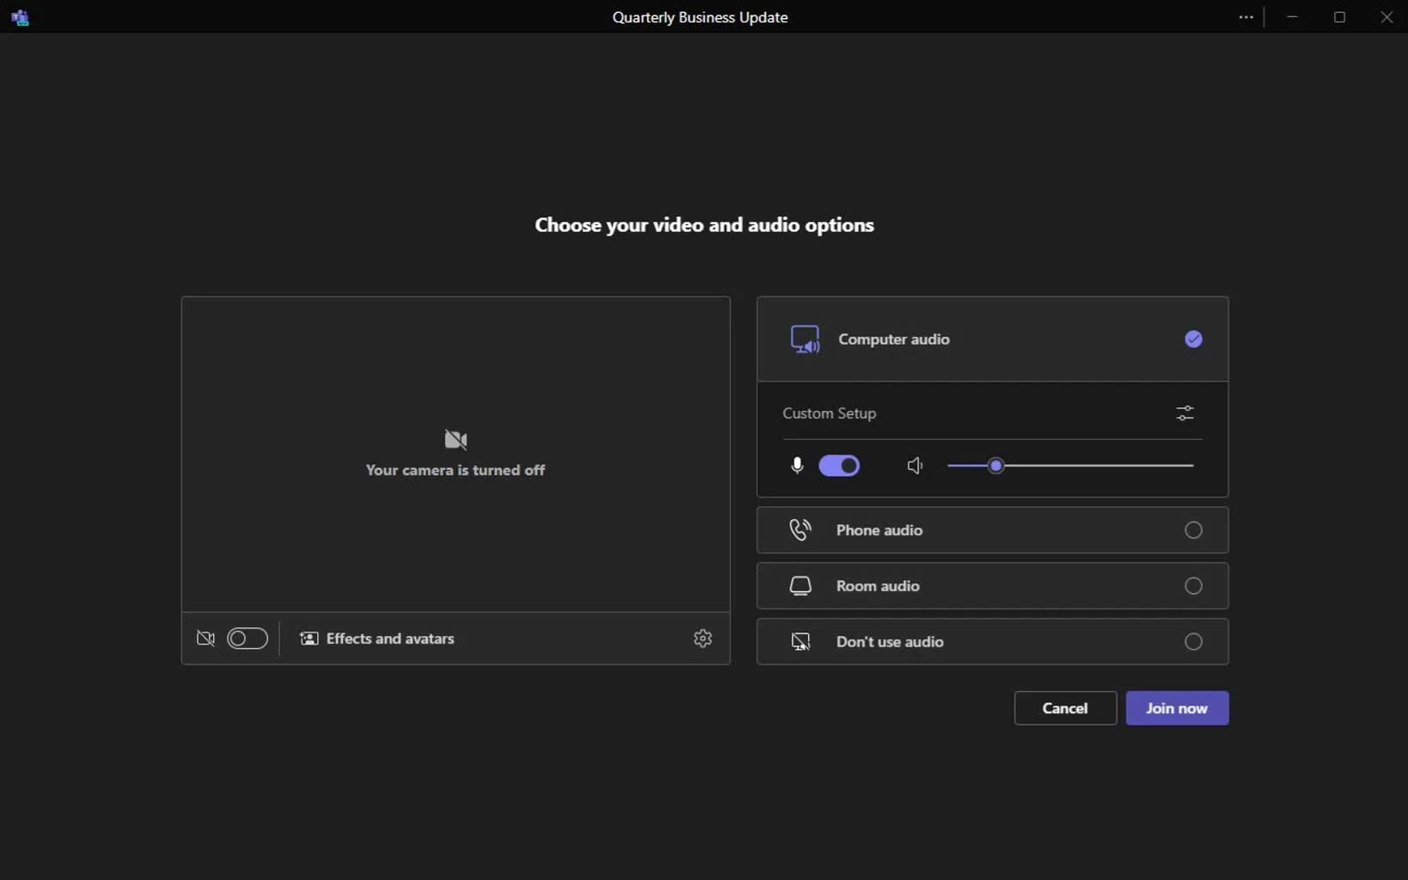Viewport: 1408px width, 880px height.
Task: Open the three-dots more options menu
Action: [x=1246, y=17]
